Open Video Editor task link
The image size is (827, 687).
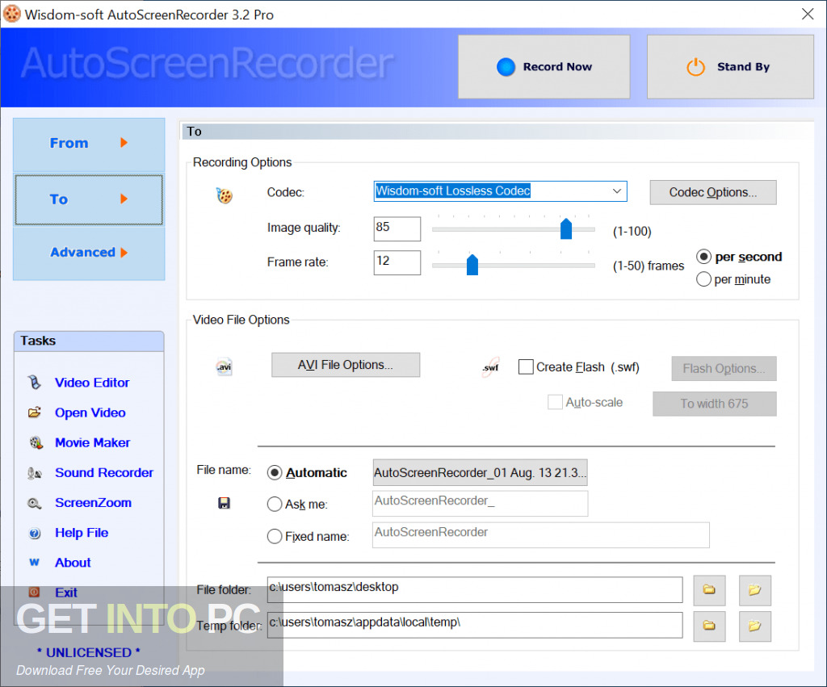pyautogui.click(x=92, y=383)
